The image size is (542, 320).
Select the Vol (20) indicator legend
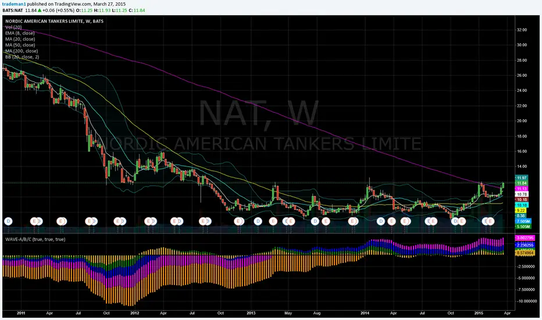13,27
